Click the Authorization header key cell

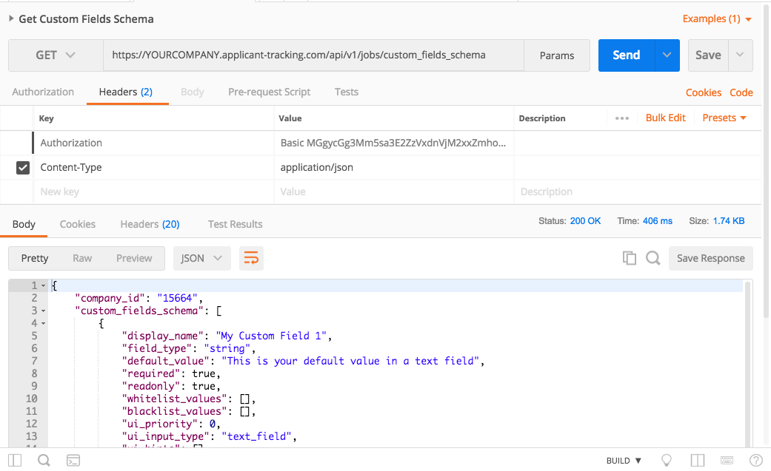pos(153,143)
